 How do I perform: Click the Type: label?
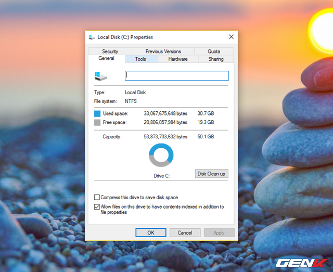point(99,93)
